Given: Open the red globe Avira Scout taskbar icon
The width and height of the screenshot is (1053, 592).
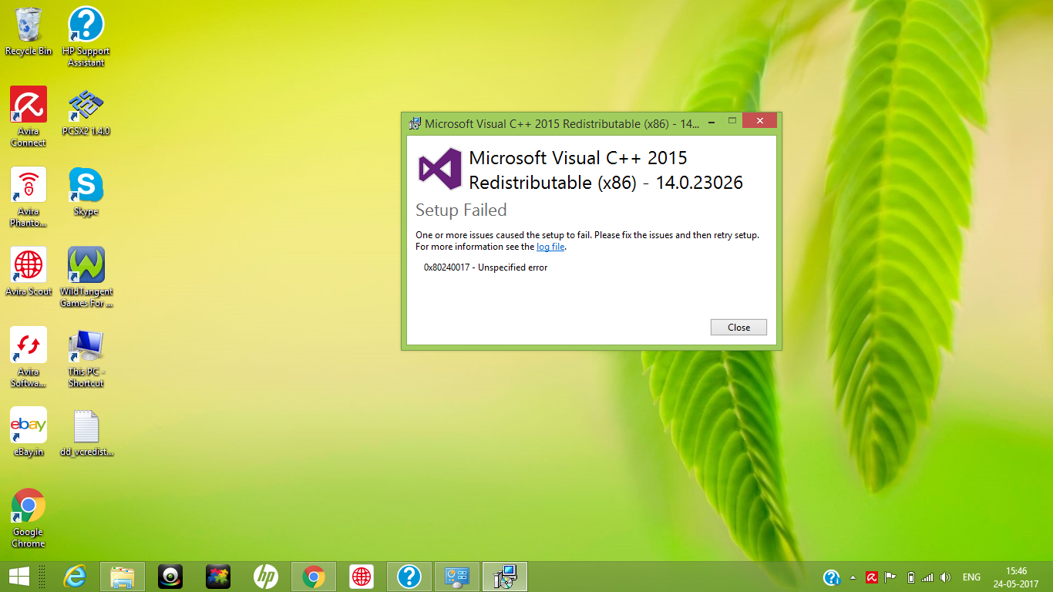Looking at the screenshot, I should pos(362,576).
